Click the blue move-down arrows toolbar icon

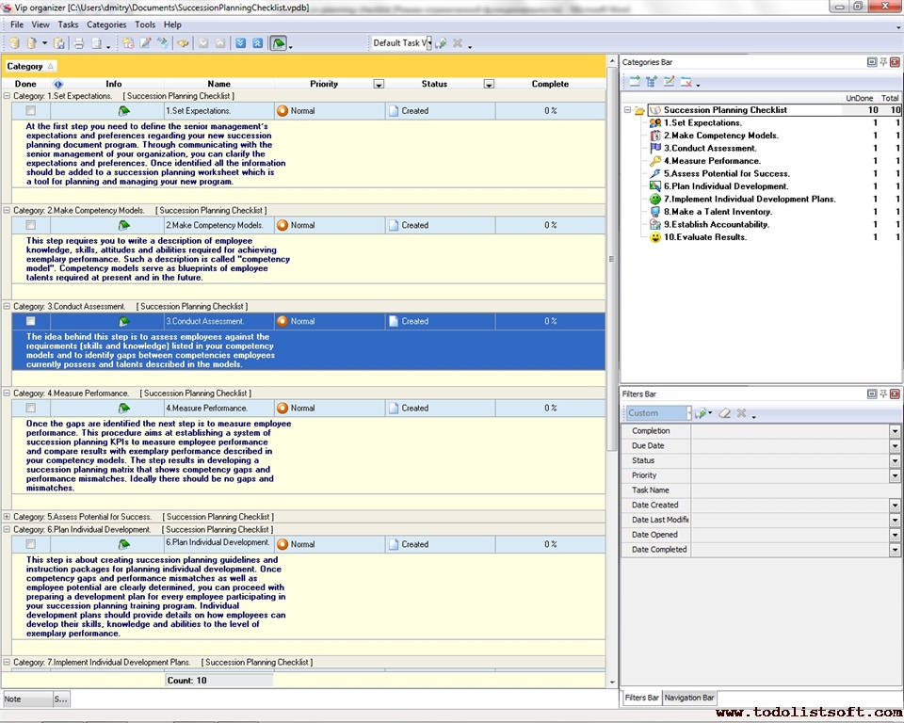241,43
